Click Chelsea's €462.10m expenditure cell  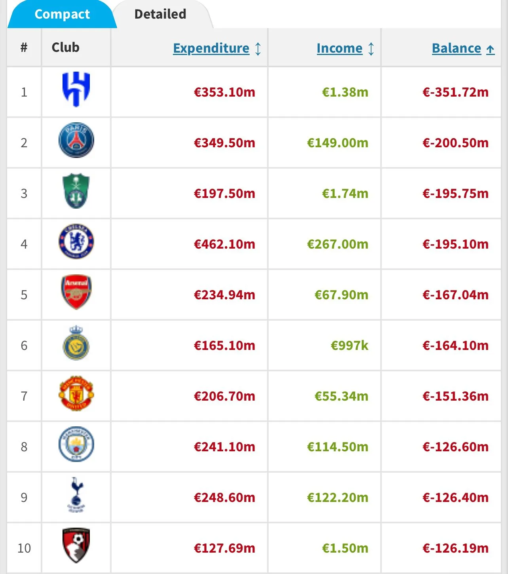point(224,244)
